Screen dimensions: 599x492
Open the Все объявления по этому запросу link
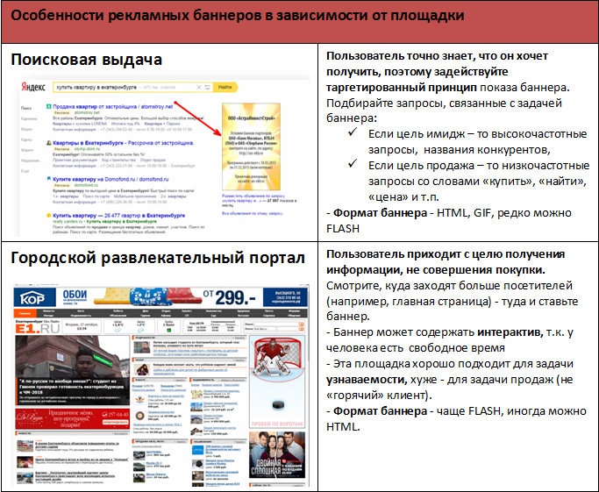click(x=252, y=213)
